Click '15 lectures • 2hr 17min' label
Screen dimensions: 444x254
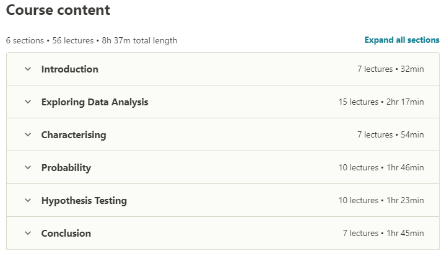pos(381,102)
